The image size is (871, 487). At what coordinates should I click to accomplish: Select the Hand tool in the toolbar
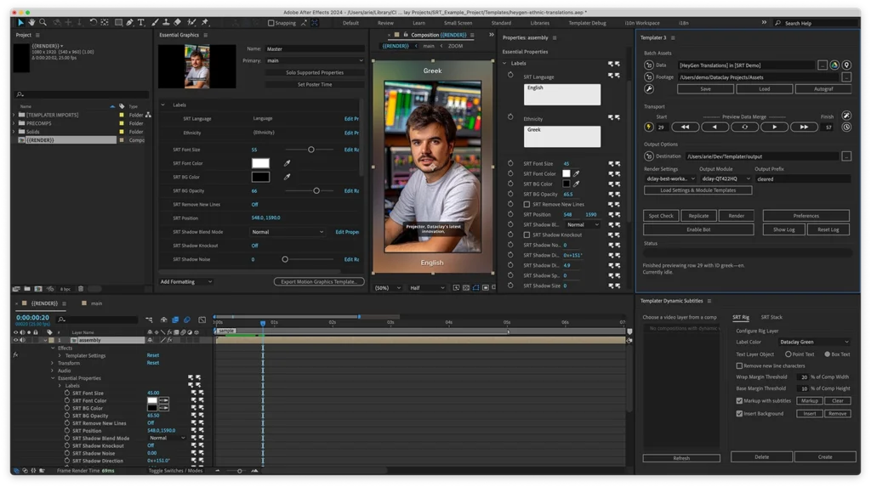coord(31,23)
